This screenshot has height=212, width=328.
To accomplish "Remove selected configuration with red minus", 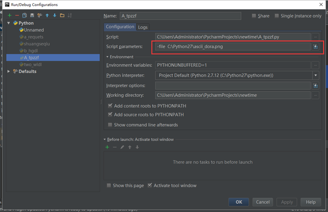I will (17, 15).
